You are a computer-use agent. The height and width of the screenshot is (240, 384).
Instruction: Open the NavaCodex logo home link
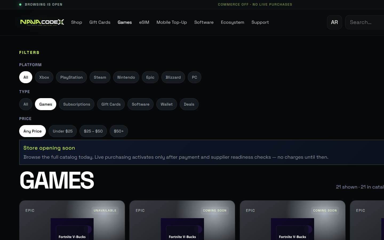[x=42, y=22]
